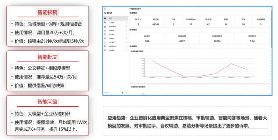
Task: Click the red circular brand logo
Action: click(105, 13)
